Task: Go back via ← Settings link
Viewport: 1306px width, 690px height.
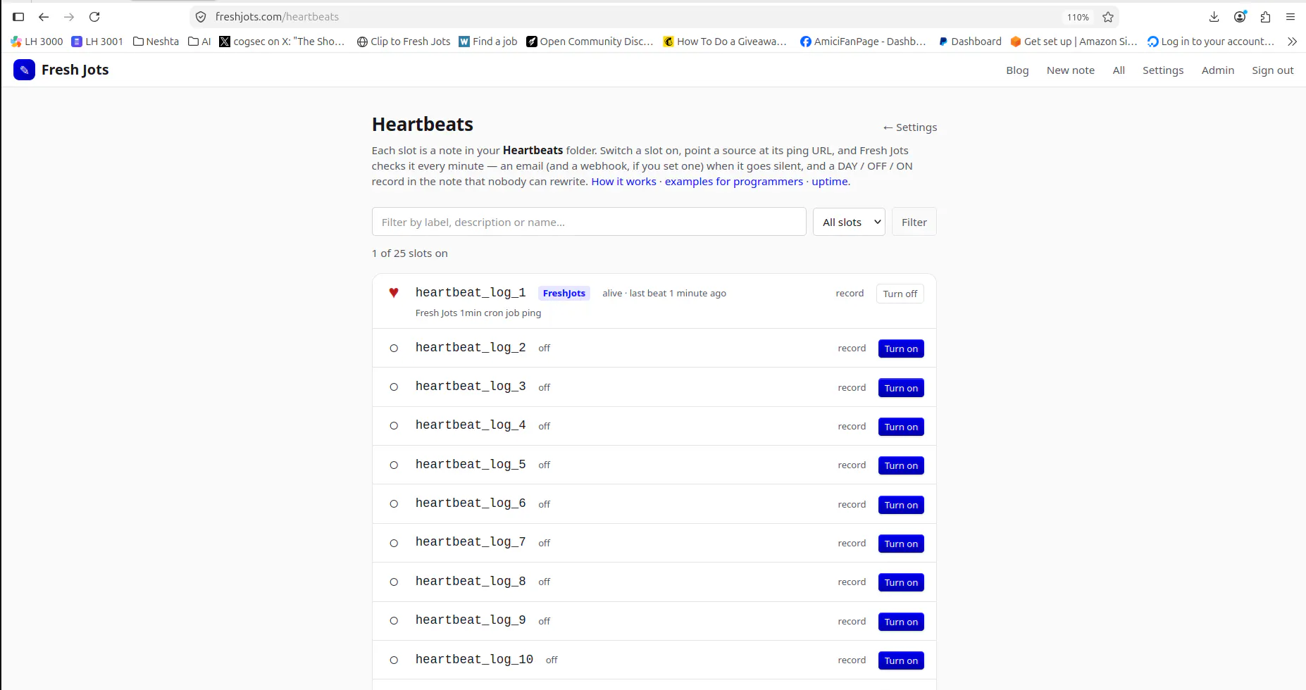Action: click(910, 127)
